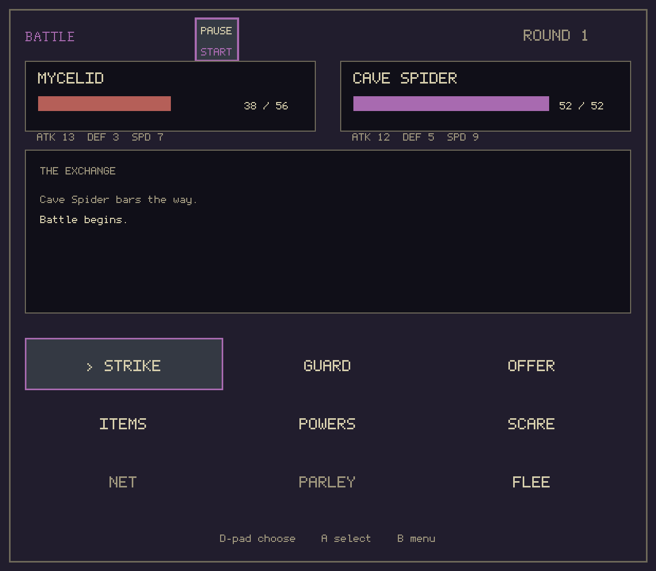Click the CAVE SPIDER name label
Image resolution: width=656 pixels, height=571 pixels.
point(405,78)
